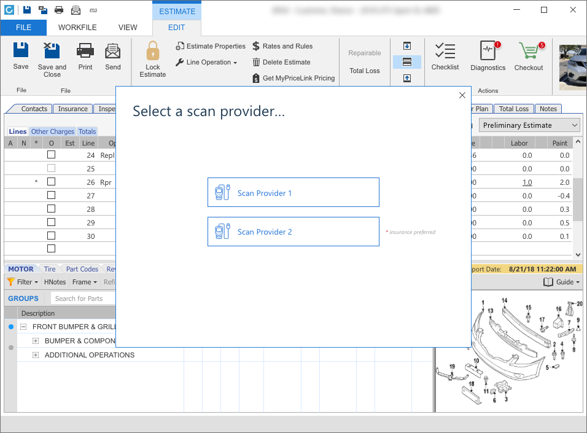Screen dimensions: 587x433
Task: Click the Save icon in ribbon
Action: pyautogui.click(x=21, y=50)
